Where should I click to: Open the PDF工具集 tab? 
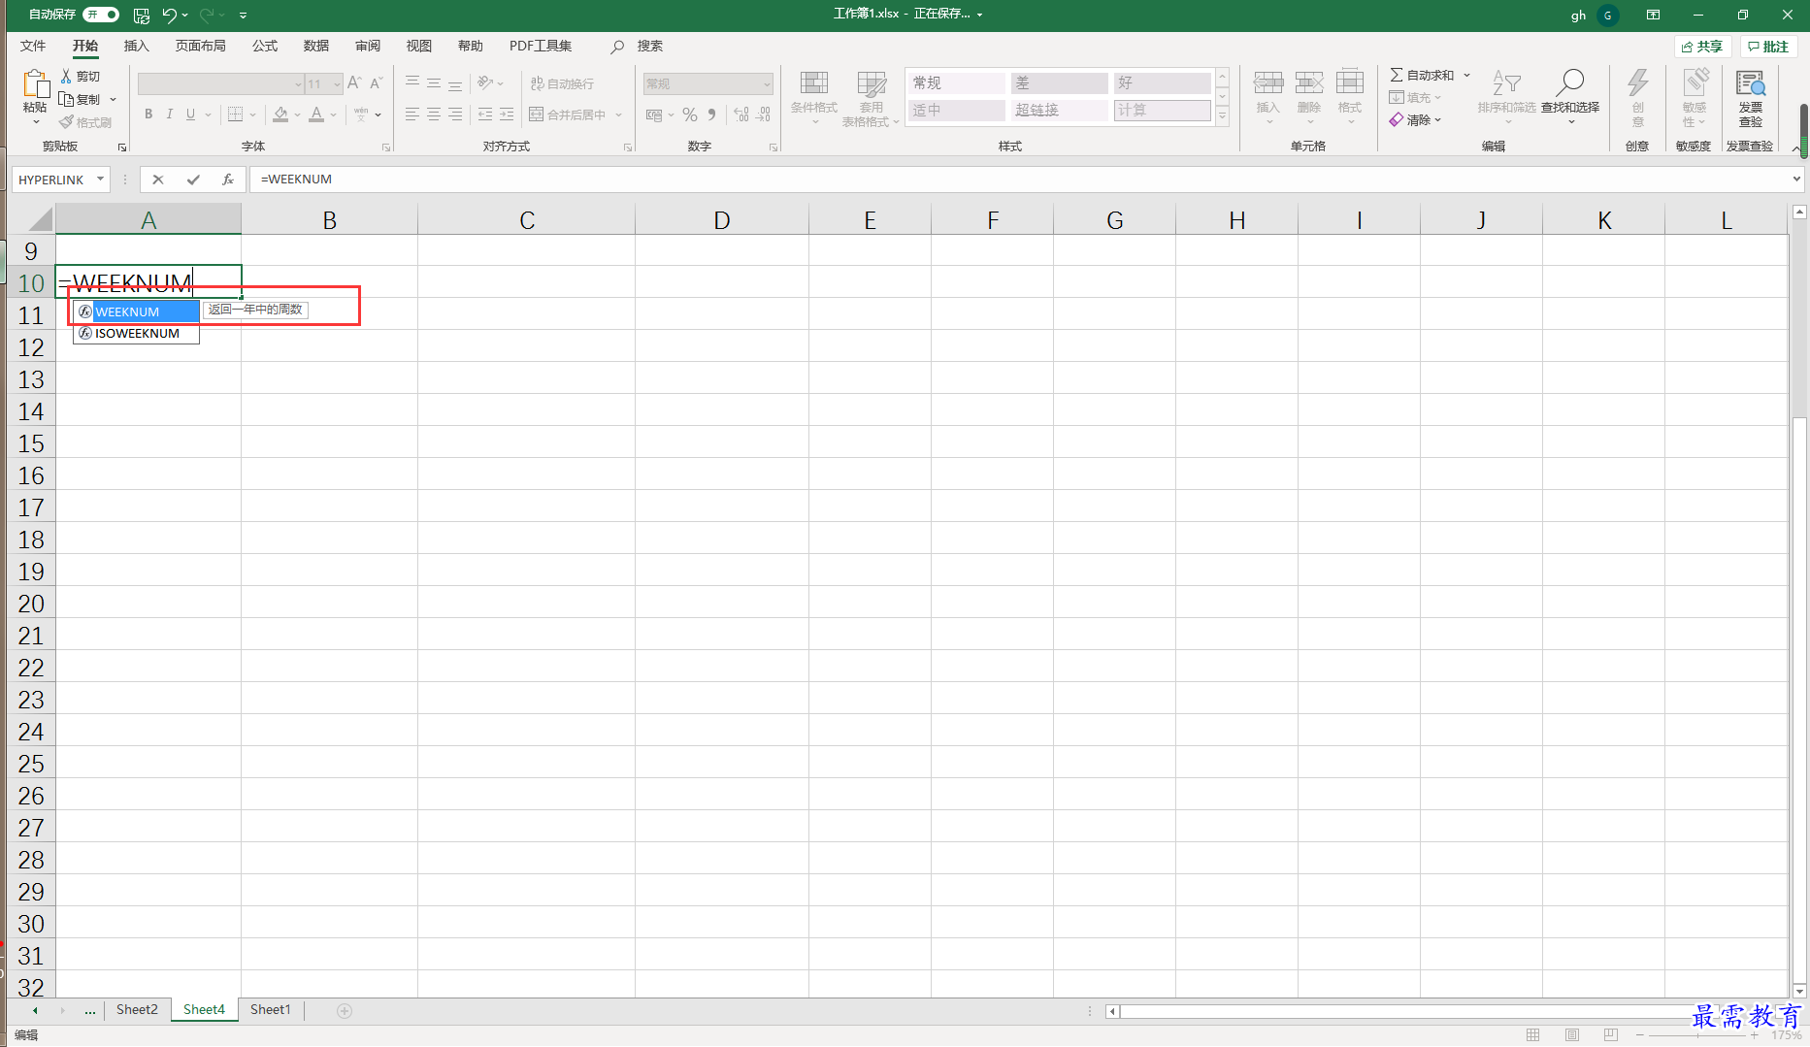click(x=541, y=46)
